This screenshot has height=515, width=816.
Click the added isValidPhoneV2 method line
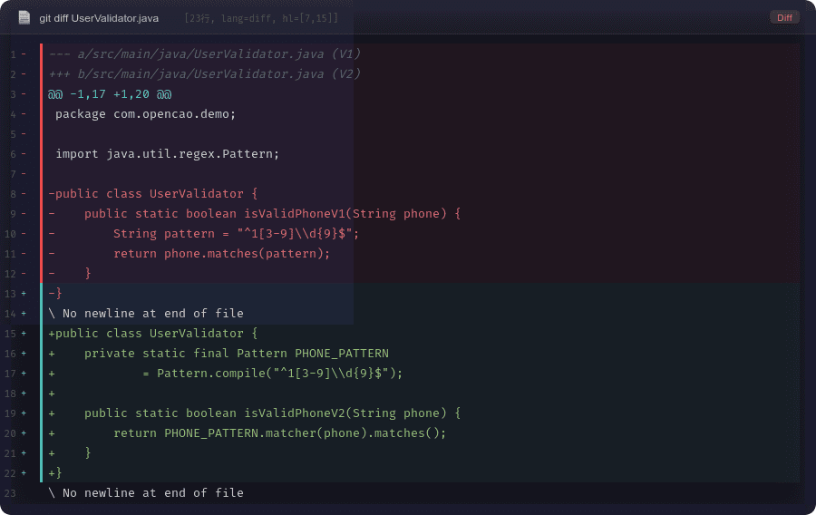point(255,413)
